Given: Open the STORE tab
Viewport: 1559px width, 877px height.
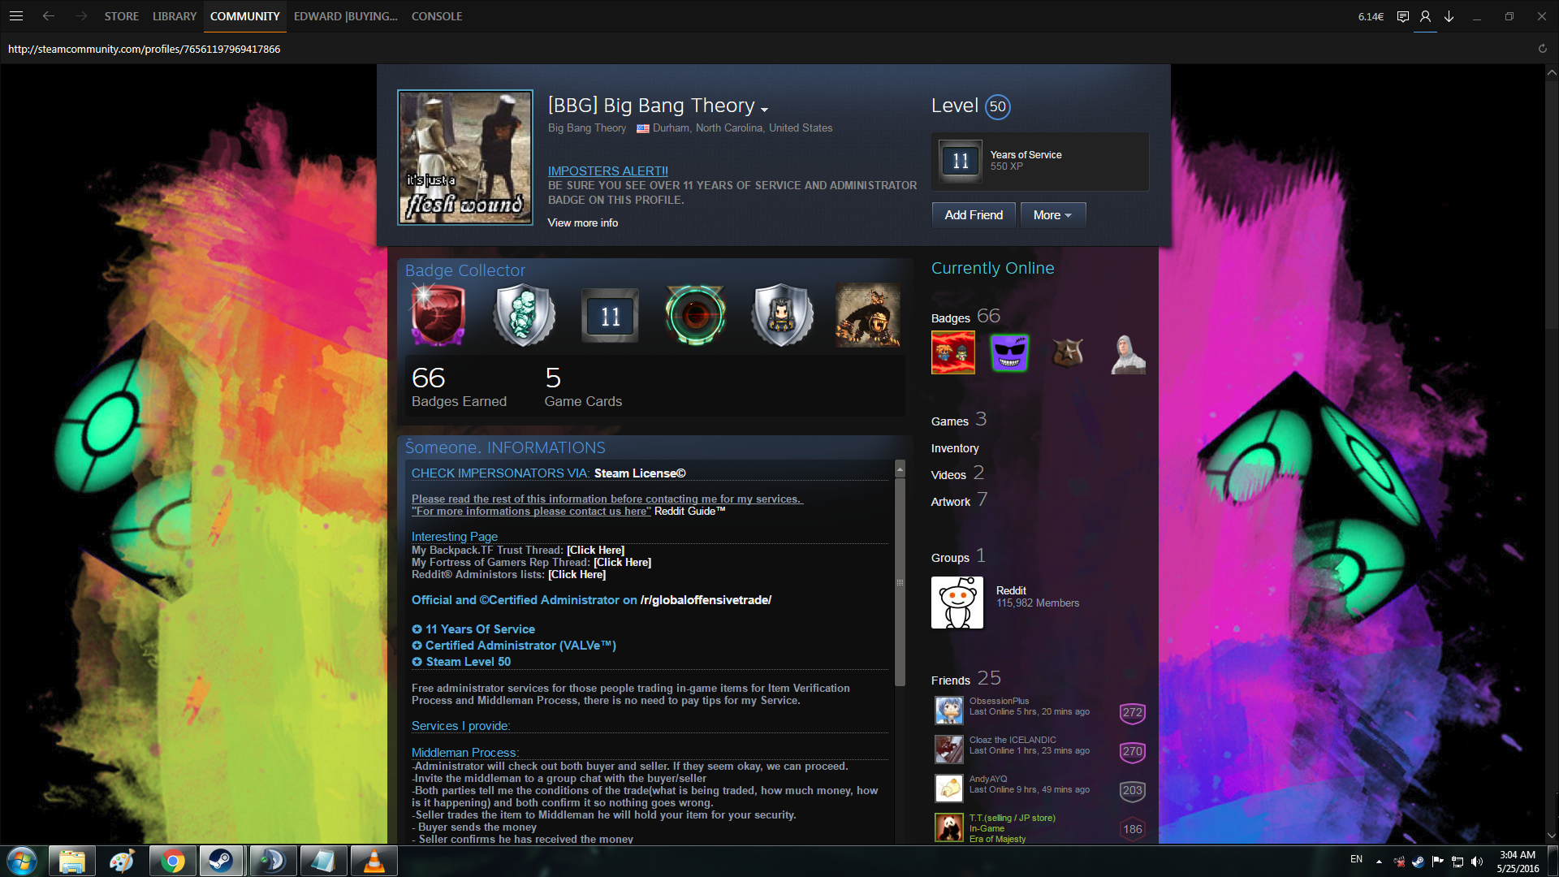Looking at the screenshot, I should pos(121,16).
